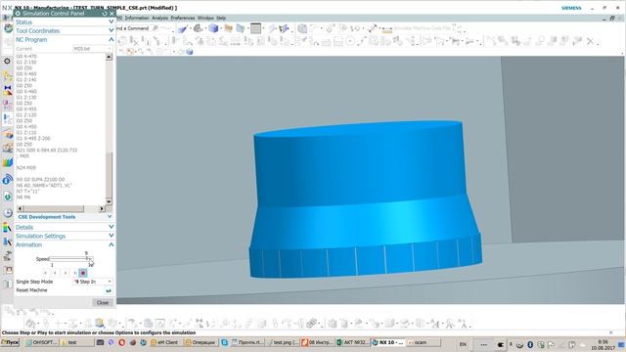Viewport: 626px width, 352px height.
Task: Click the bar chart icon in resource bar
Action: point(8,162)
